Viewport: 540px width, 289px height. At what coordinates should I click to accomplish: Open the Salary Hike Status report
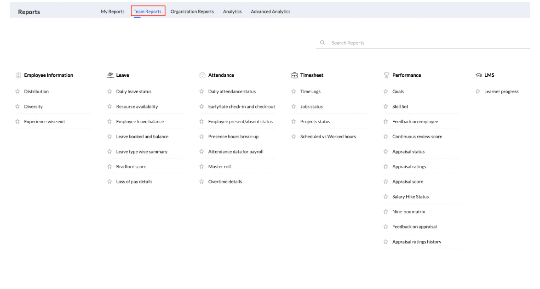pyautogui.click(x=410, y=196)
